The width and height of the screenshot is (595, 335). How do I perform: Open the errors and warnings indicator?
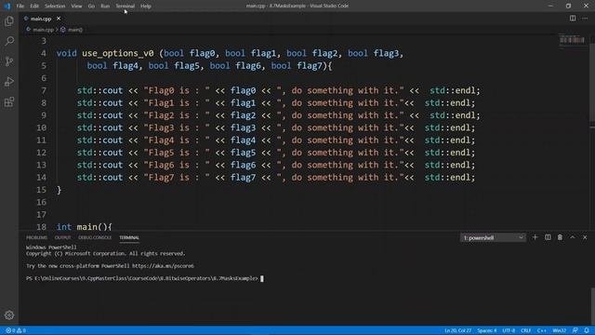point(16,330)
